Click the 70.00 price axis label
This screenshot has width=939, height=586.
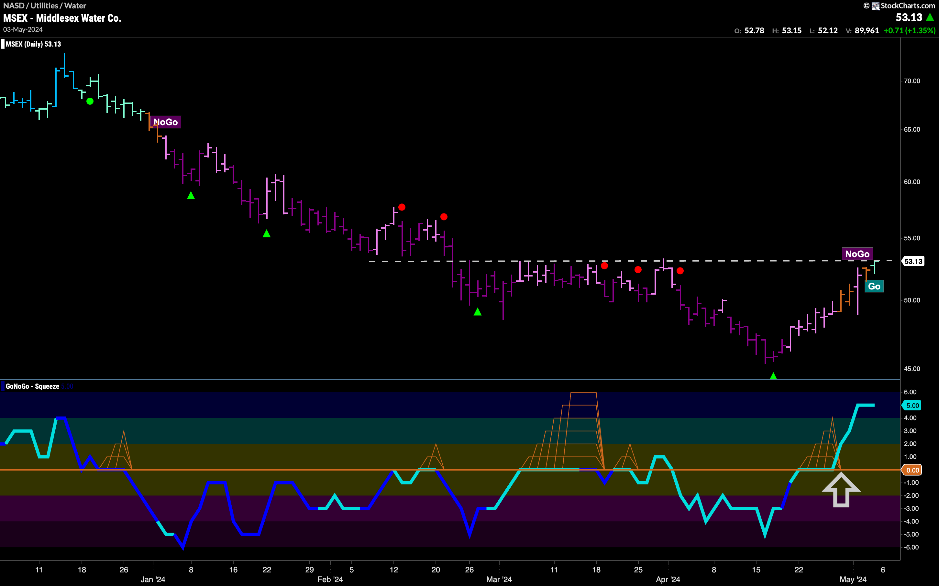coord(912,81)
